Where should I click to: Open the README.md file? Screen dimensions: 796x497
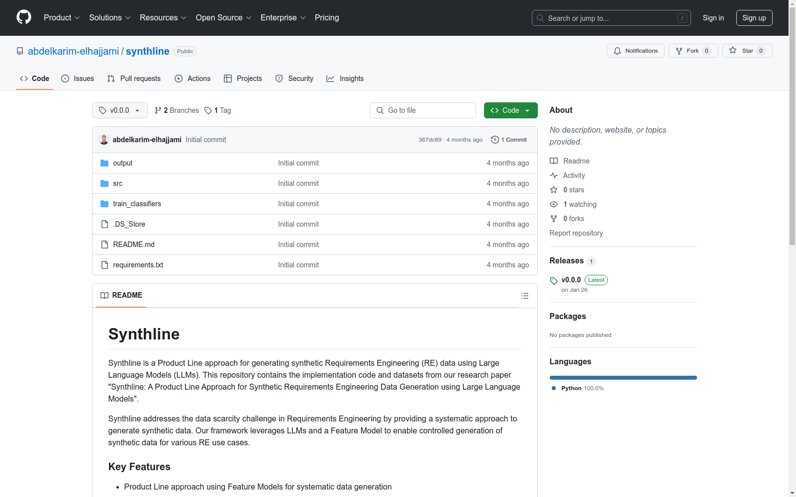134,245
